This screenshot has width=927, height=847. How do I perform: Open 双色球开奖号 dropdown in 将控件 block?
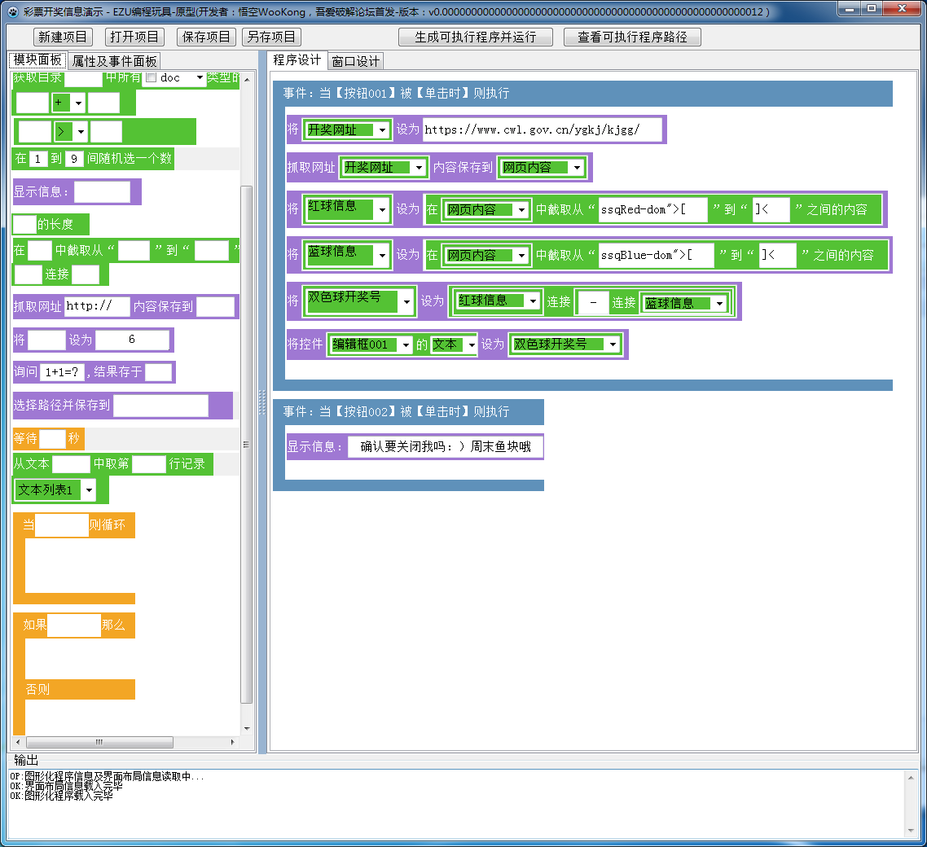pos(613,344)
